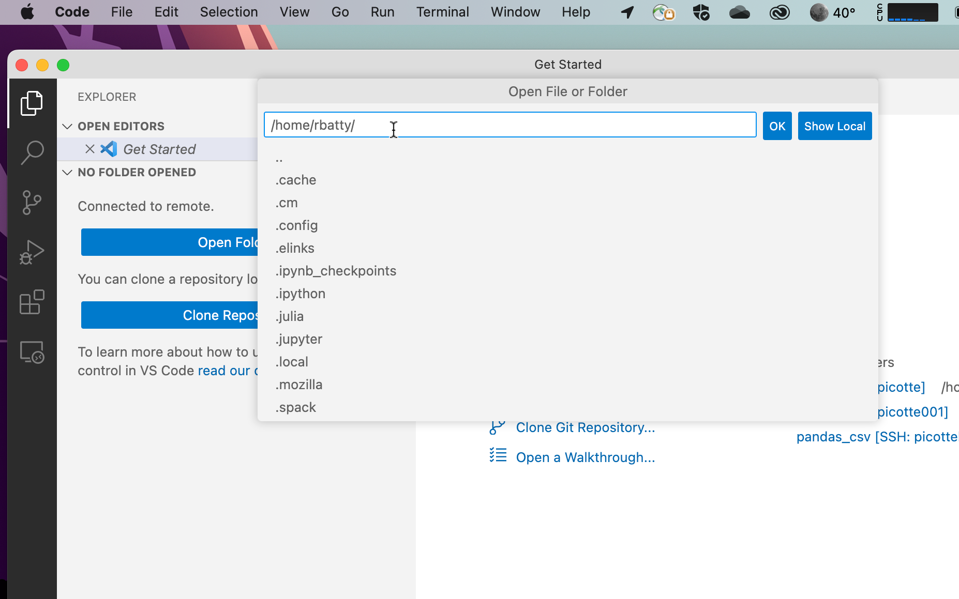Click the Creative Cloud menu bar icon
The image size is (959, 599).
pyautogui.click(x=779, y=12)
